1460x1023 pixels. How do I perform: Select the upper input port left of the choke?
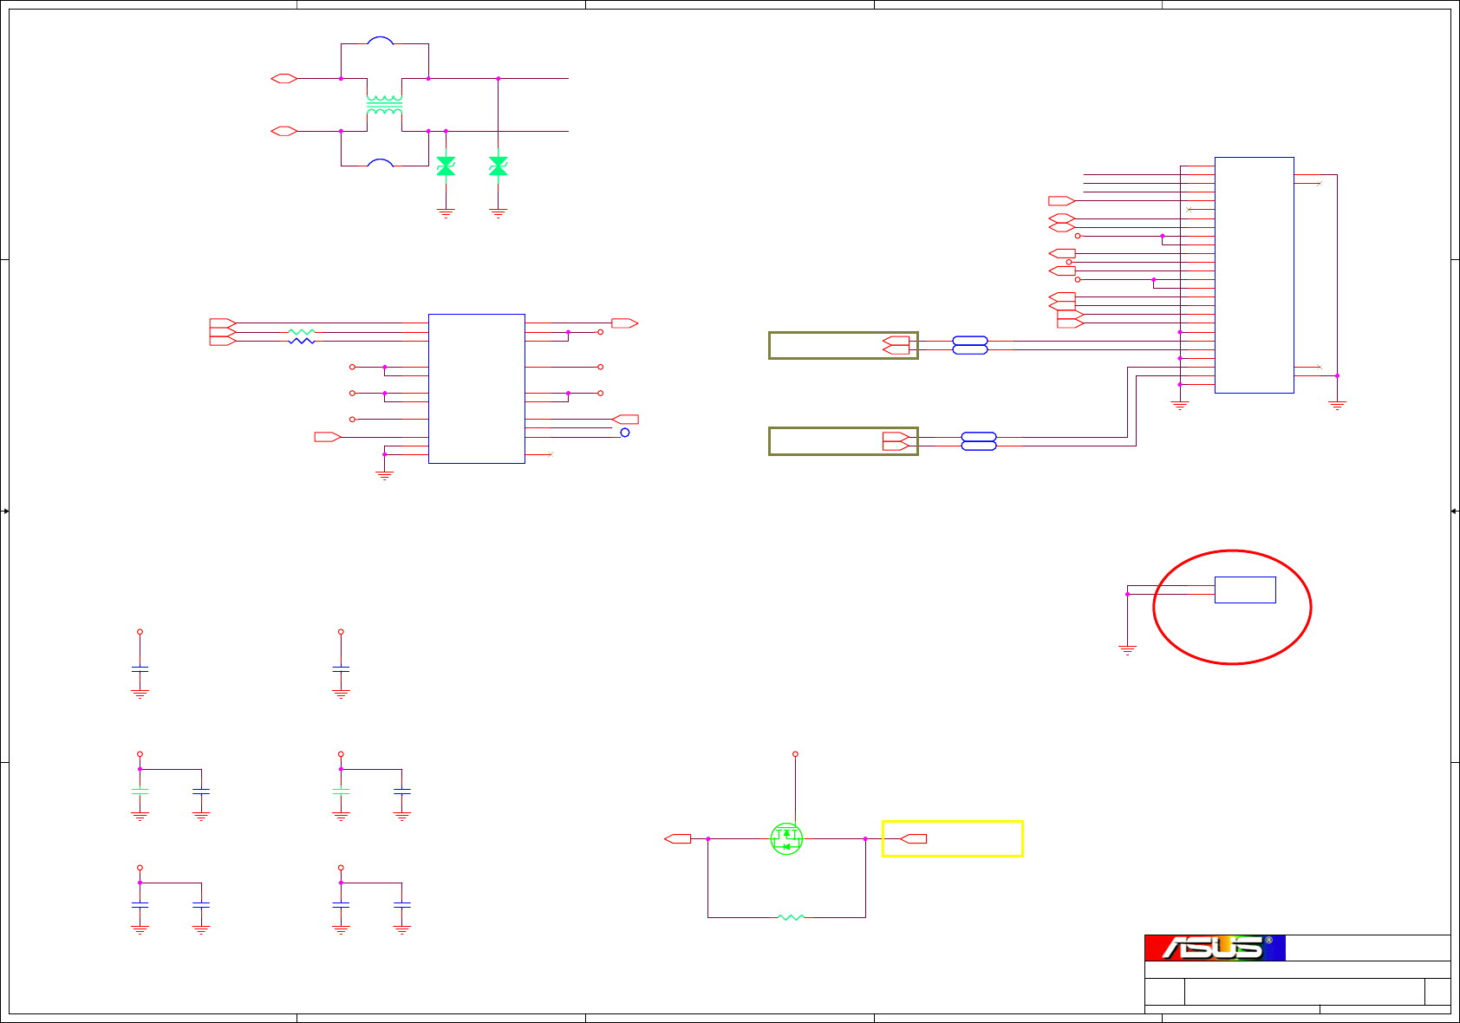point(284,79)
